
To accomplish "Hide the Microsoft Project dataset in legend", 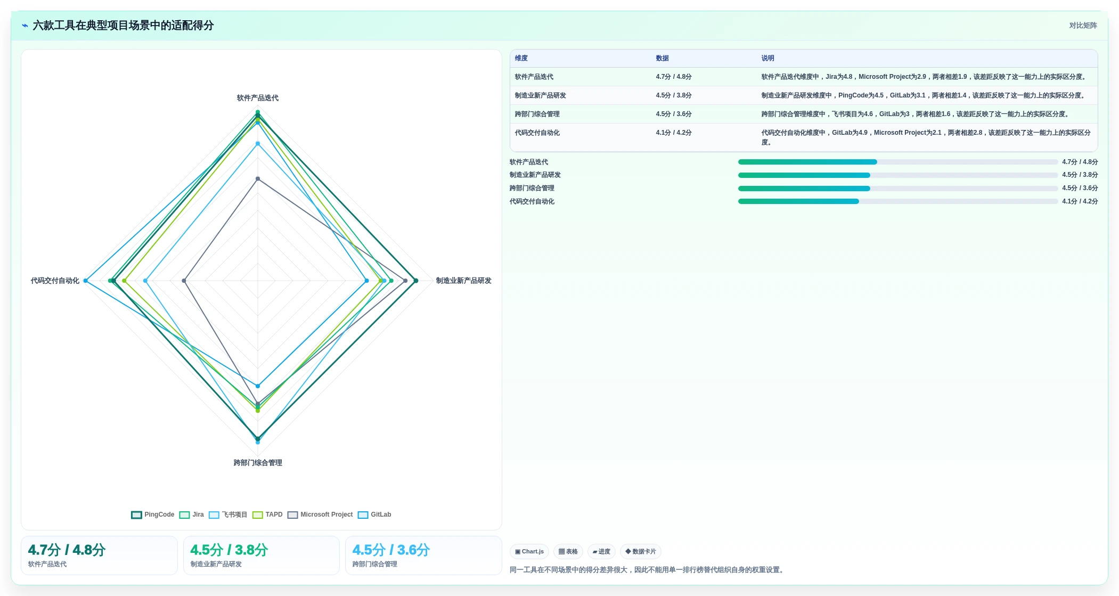I will pos(320,515).
